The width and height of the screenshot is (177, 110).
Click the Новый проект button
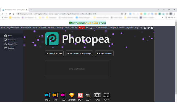click(x=54, y=53)
